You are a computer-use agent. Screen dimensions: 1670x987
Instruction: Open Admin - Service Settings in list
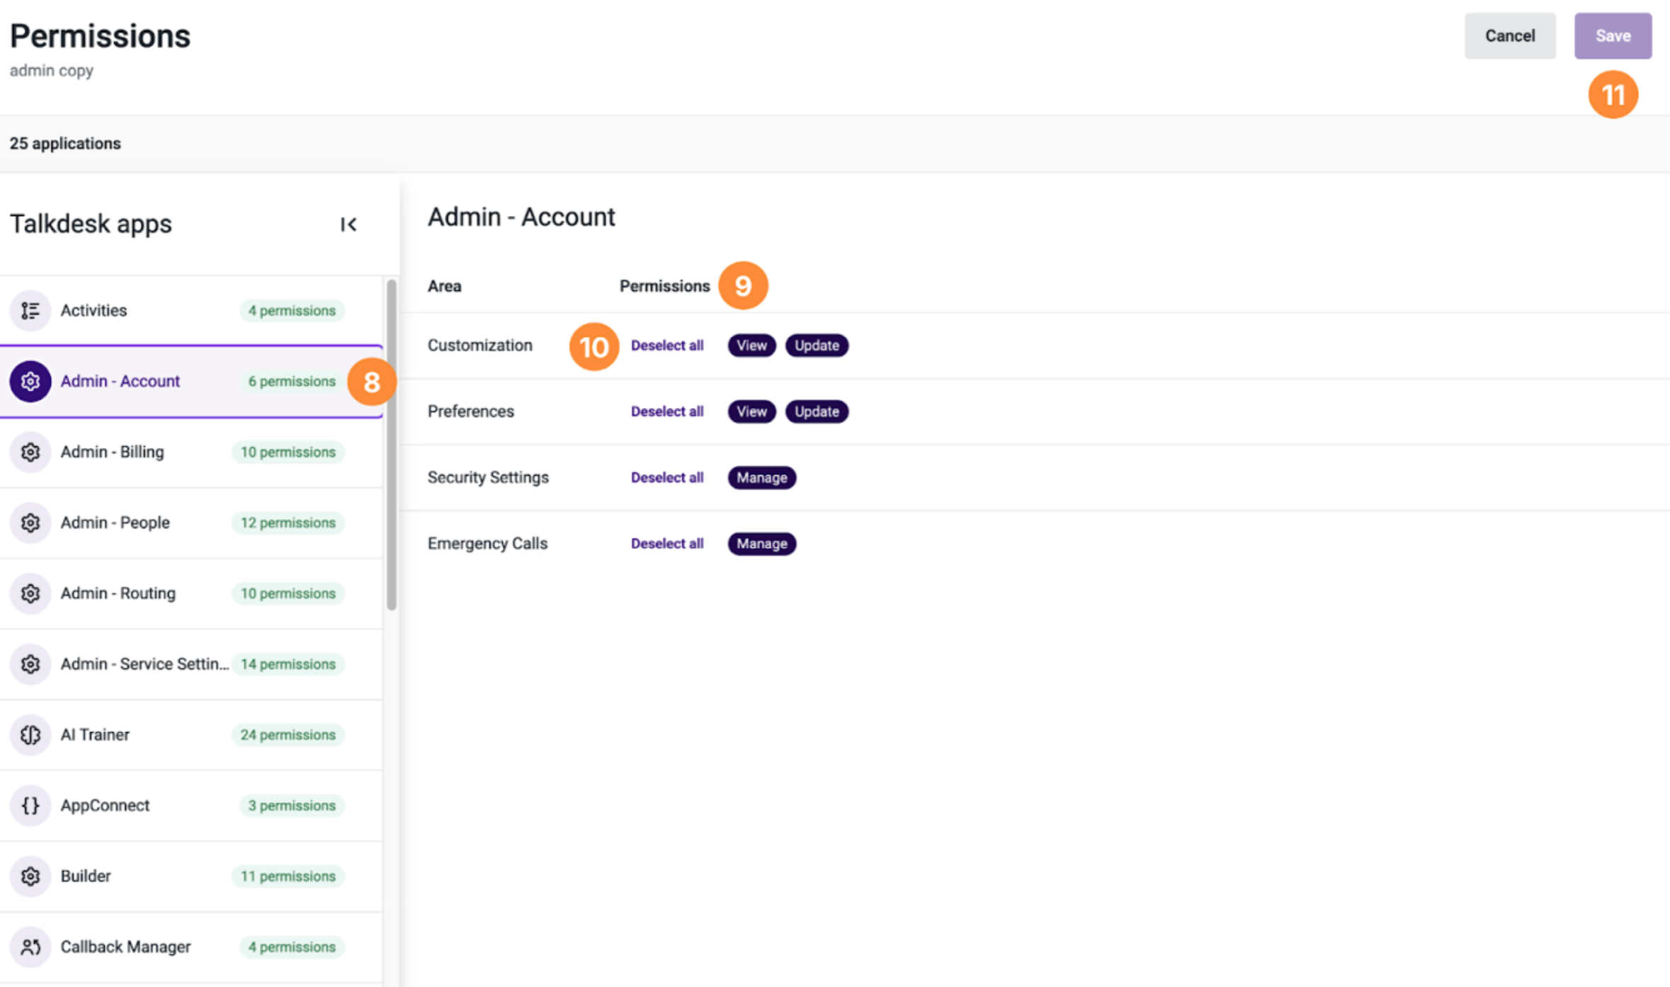pyautogui.click(x=191, y=664)
